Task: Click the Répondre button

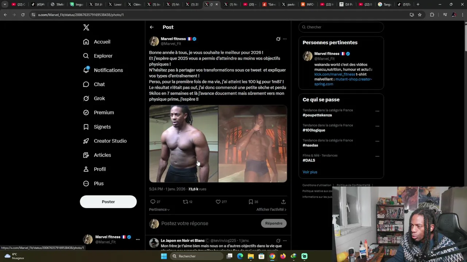Action: pyautogui.click(x=274, y=223)
